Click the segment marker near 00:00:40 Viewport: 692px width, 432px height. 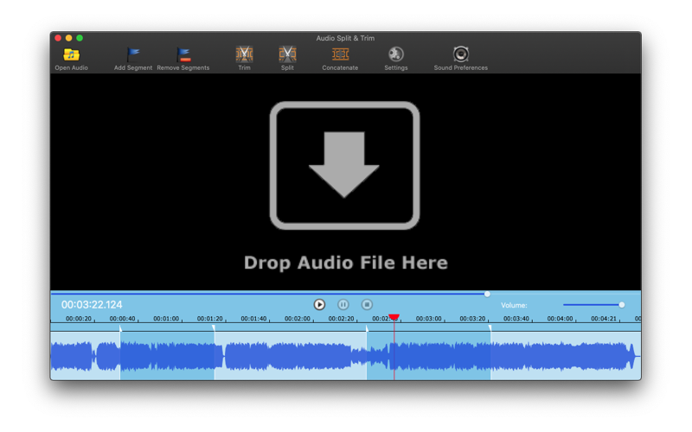(x=120, y=328)
